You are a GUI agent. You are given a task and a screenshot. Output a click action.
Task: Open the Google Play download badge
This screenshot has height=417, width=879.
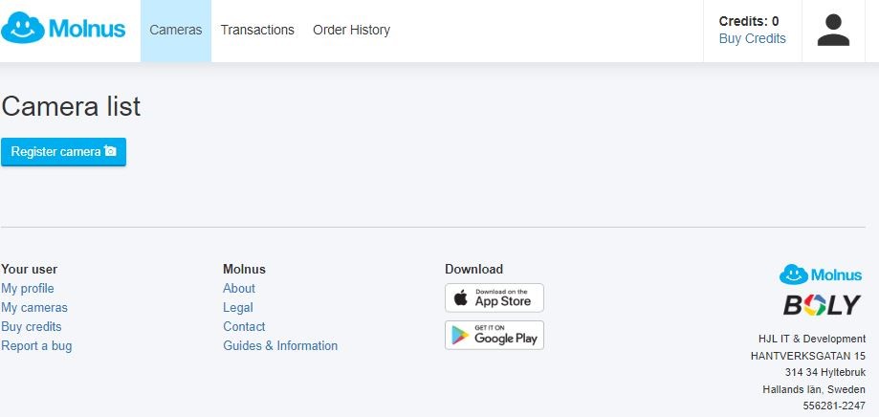[494, 335]
